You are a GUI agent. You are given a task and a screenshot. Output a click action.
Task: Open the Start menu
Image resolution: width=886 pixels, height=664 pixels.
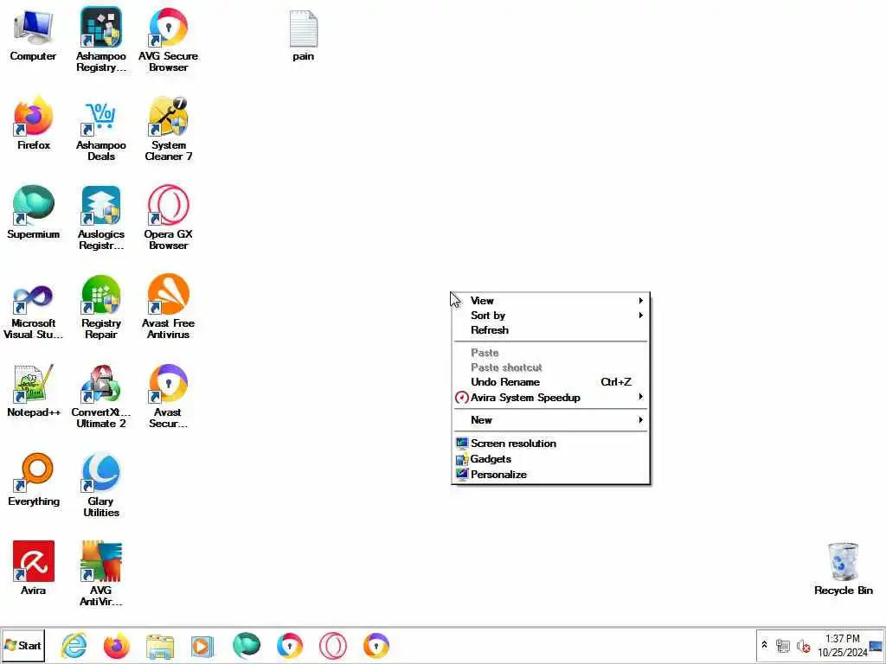[23, 645]
